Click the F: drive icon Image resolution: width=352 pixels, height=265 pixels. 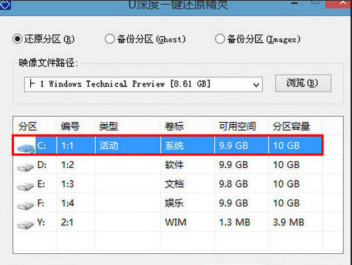(25, 205)
